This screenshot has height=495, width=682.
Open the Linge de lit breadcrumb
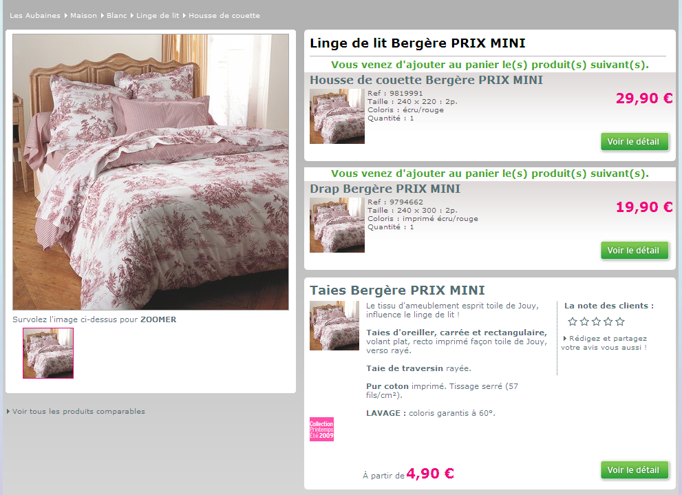pos(158,16)
